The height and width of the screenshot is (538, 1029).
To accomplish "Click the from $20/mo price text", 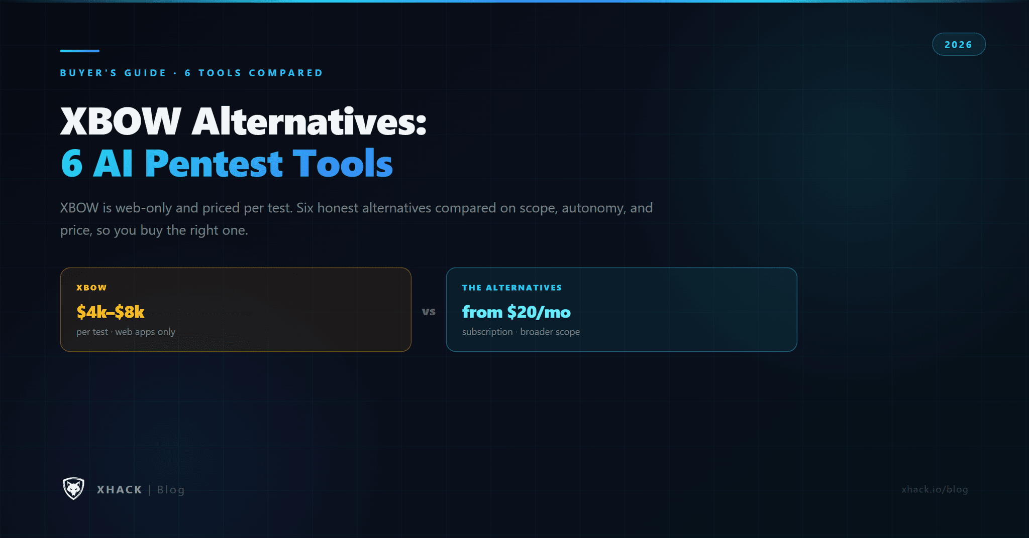I will pyautogui.click(x=517, y=312).
